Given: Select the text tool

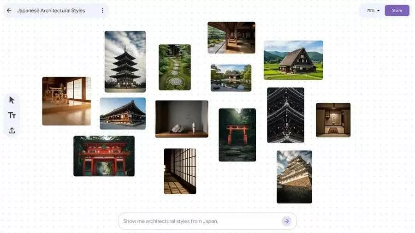Looking at the screenshot, I should point(12,115).
